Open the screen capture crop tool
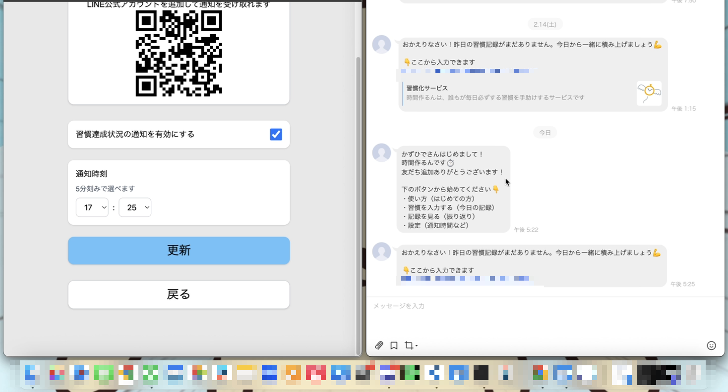 point(411,345)
